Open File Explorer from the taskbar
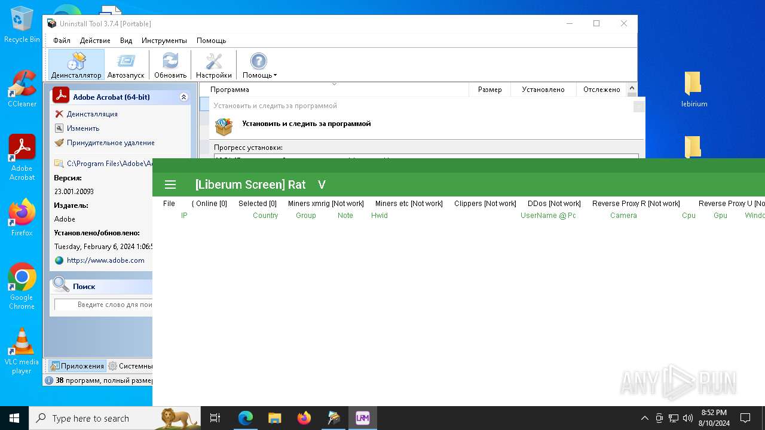 click(274, 418)
